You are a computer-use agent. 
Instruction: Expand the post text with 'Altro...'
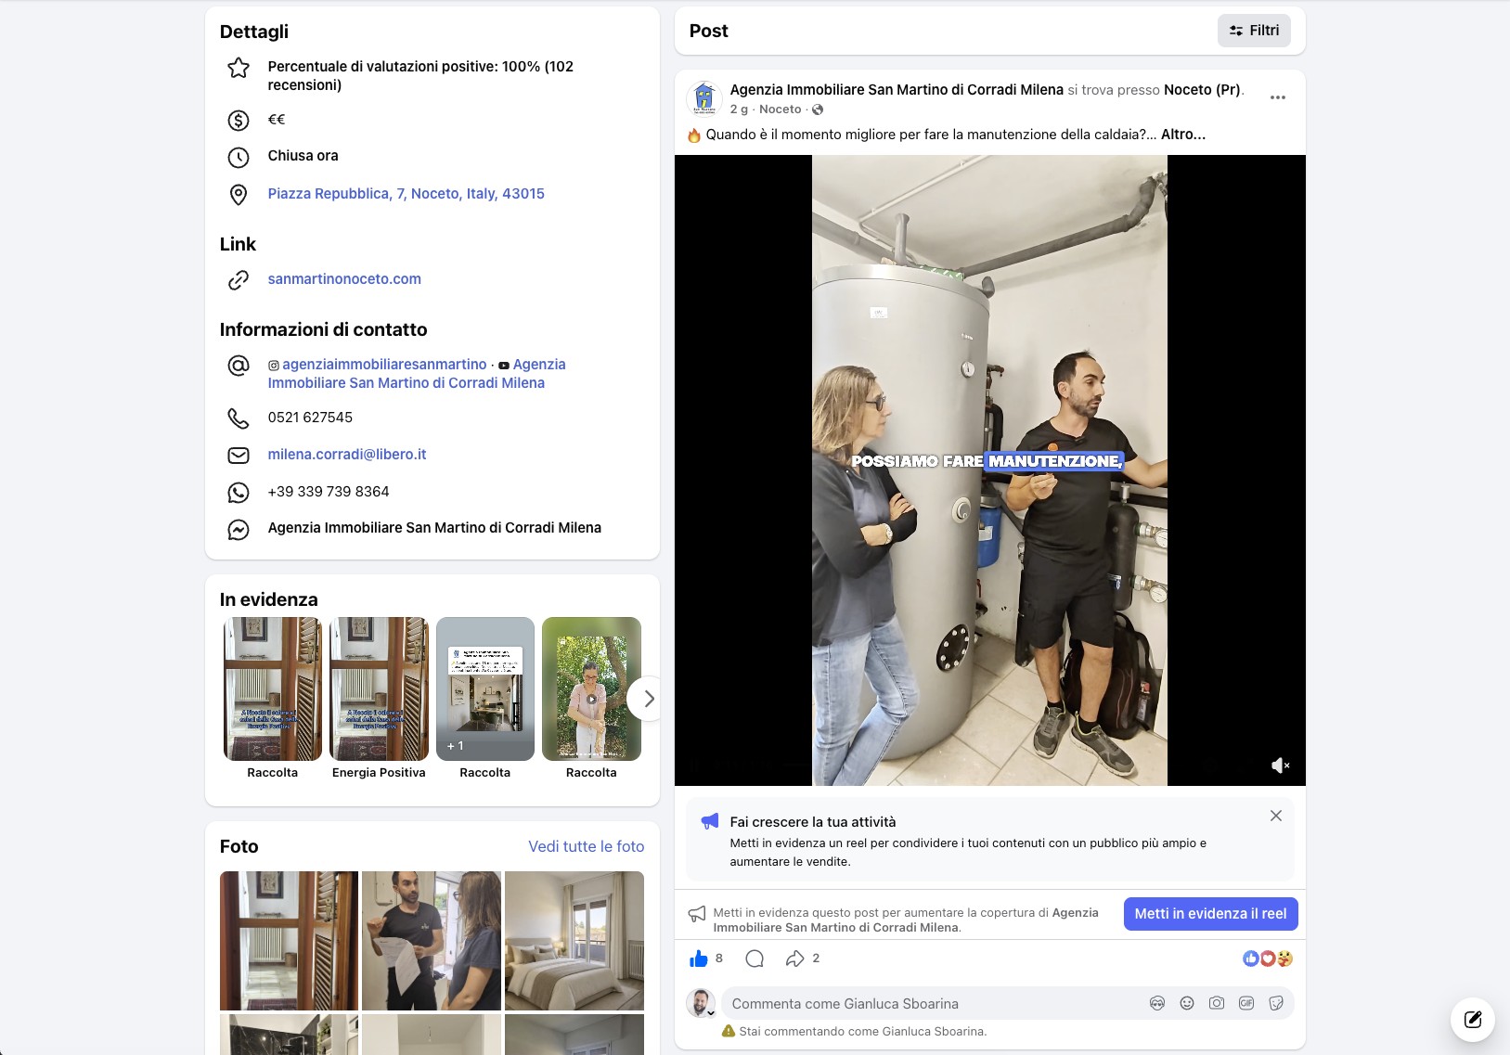click(1183, 135)
